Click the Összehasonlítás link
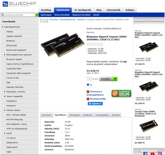Screen dimensions: 165x155 click(98, 99)
